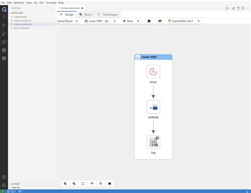Select the disabled log node

pos(153,142)
